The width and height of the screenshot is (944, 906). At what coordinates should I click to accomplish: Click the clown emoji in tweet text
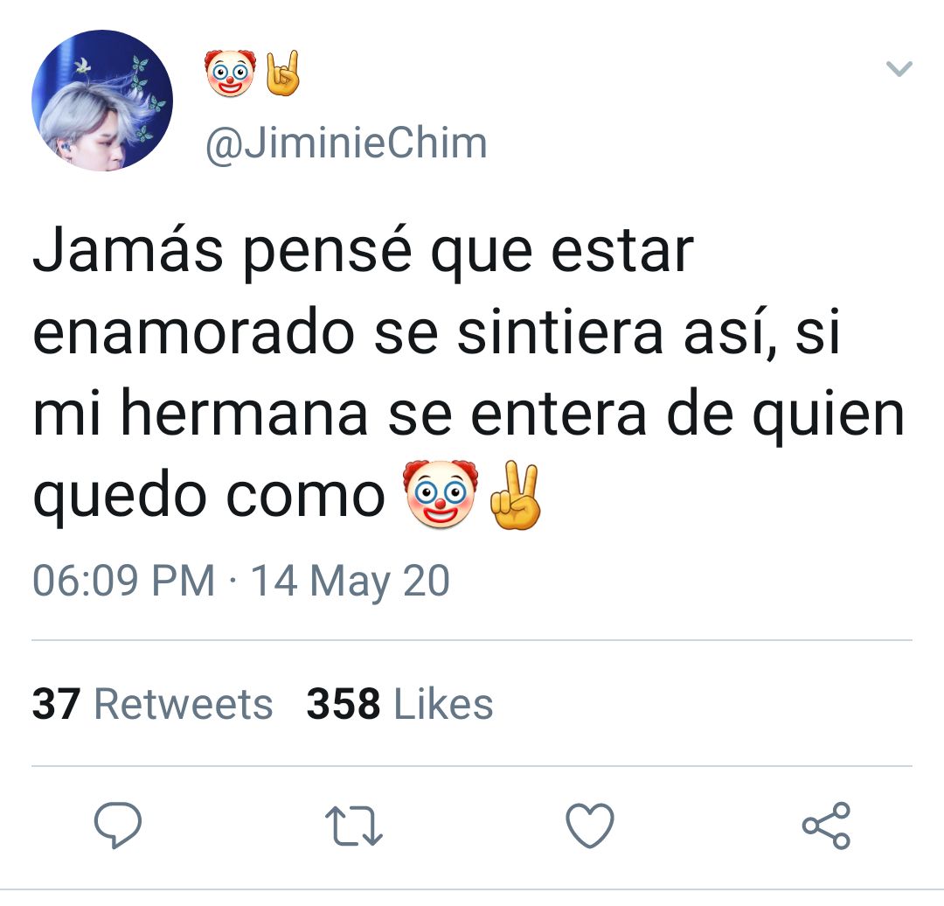click(x=440, y=495)
